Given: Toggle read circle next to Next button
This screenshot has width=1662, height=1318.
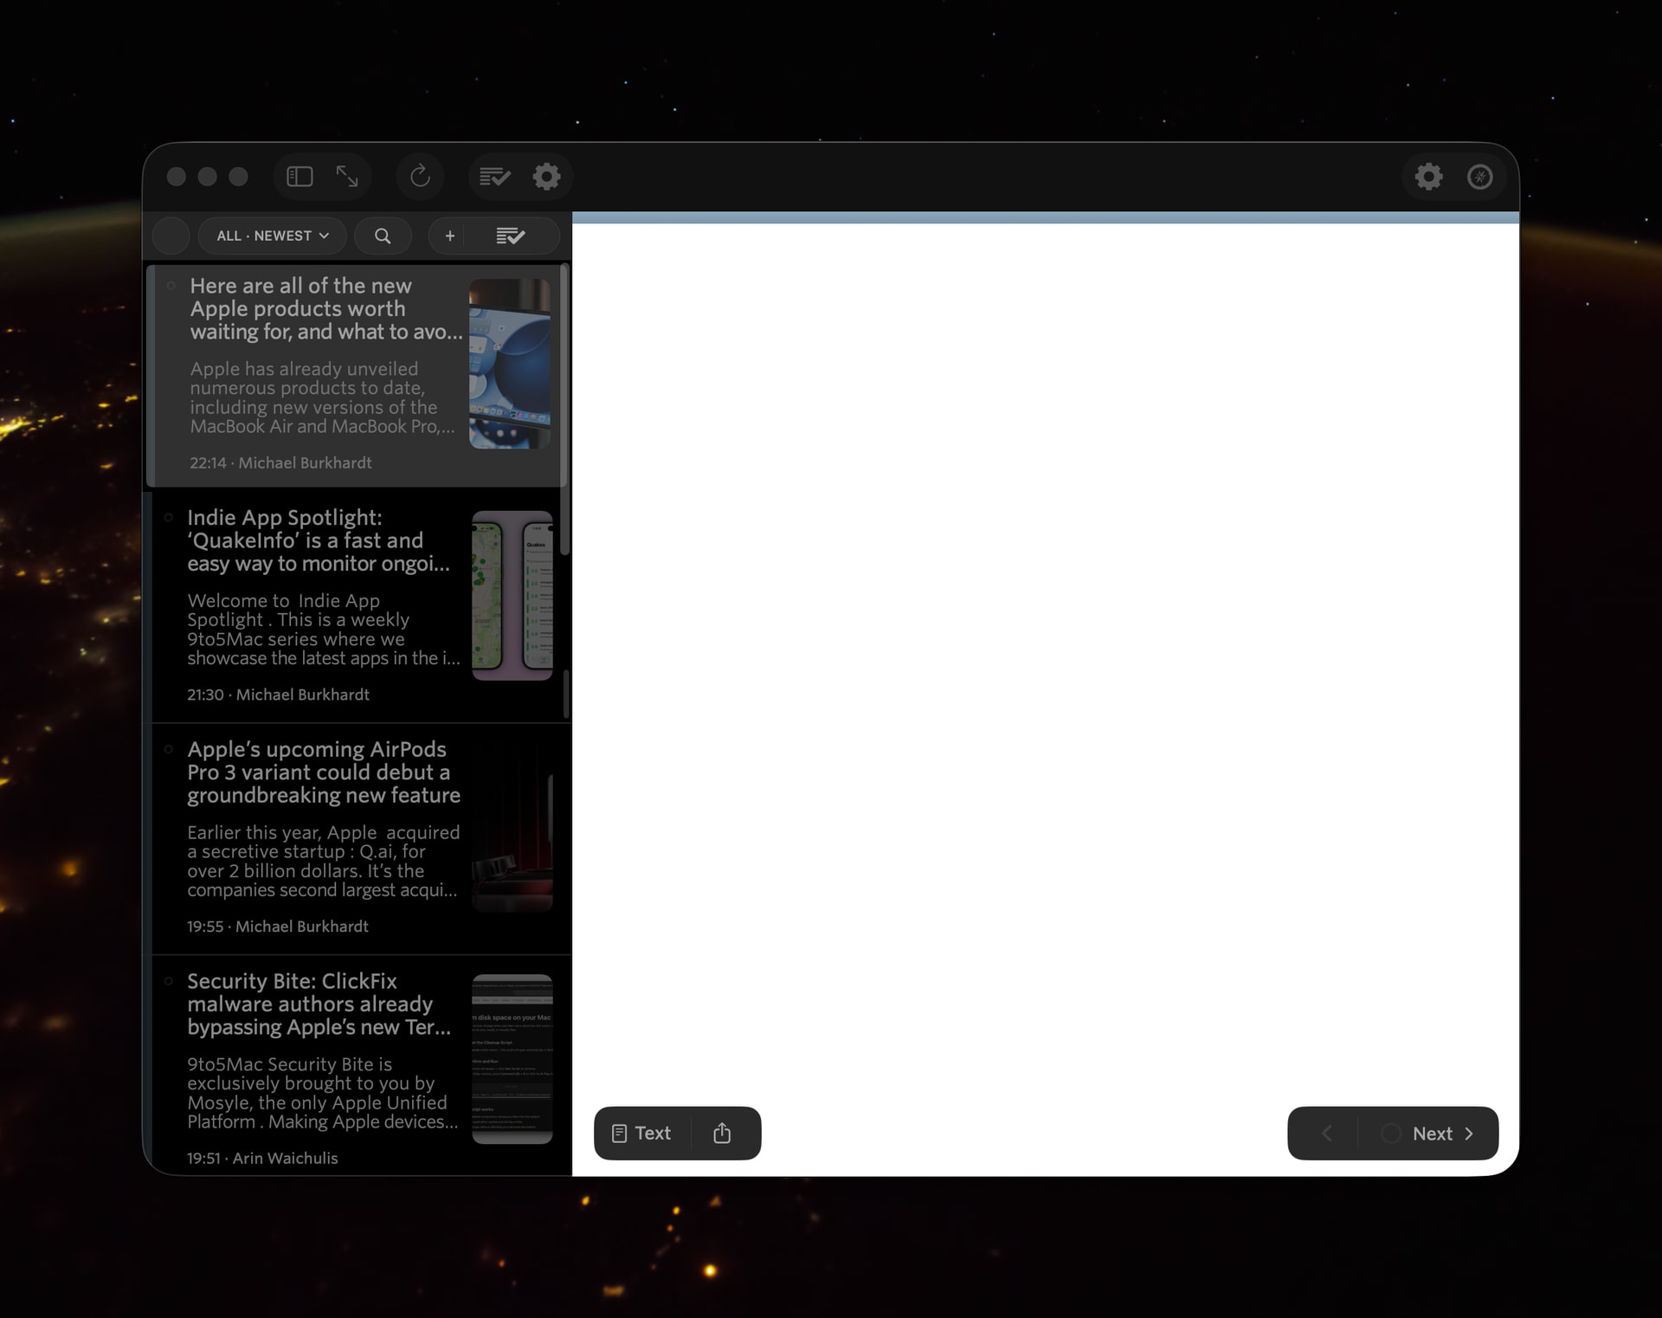Looking at the screenshot, I should tap(1390, 1134).
